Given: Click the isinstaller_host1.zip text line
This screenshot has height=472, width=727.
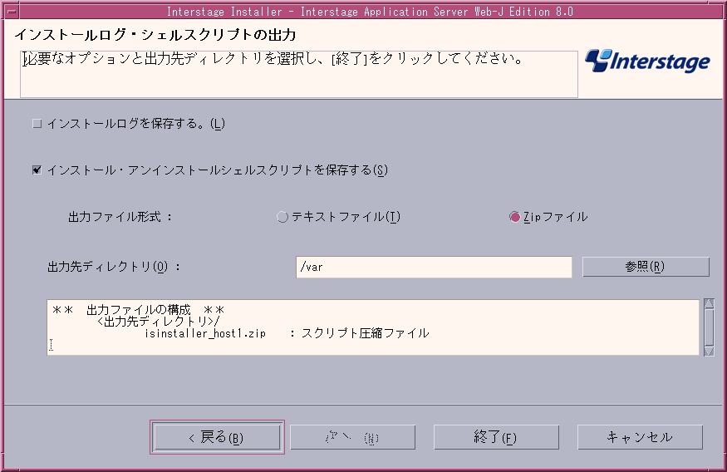Looking at the screenshot, I should pos(287,333).
